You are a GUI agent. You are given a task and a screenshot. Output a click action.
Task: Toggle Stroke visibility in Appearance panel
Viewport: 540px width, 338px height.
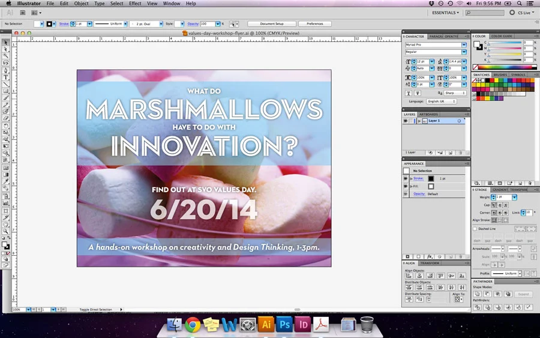click(x=406, y=178)
